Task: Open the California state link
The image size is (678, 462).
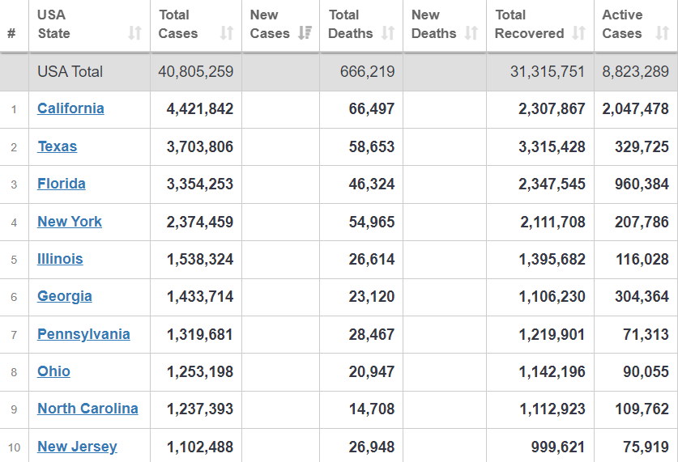Action: (x=70, y=108)
